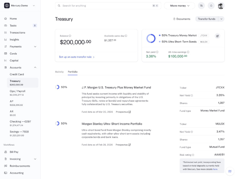Screen dimensions: 239x179
Task: Open the Mercury Demo account switcher chevron
Action: (34, 6)
